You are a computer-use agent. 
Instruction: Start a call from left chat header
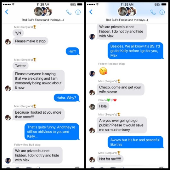69,12
